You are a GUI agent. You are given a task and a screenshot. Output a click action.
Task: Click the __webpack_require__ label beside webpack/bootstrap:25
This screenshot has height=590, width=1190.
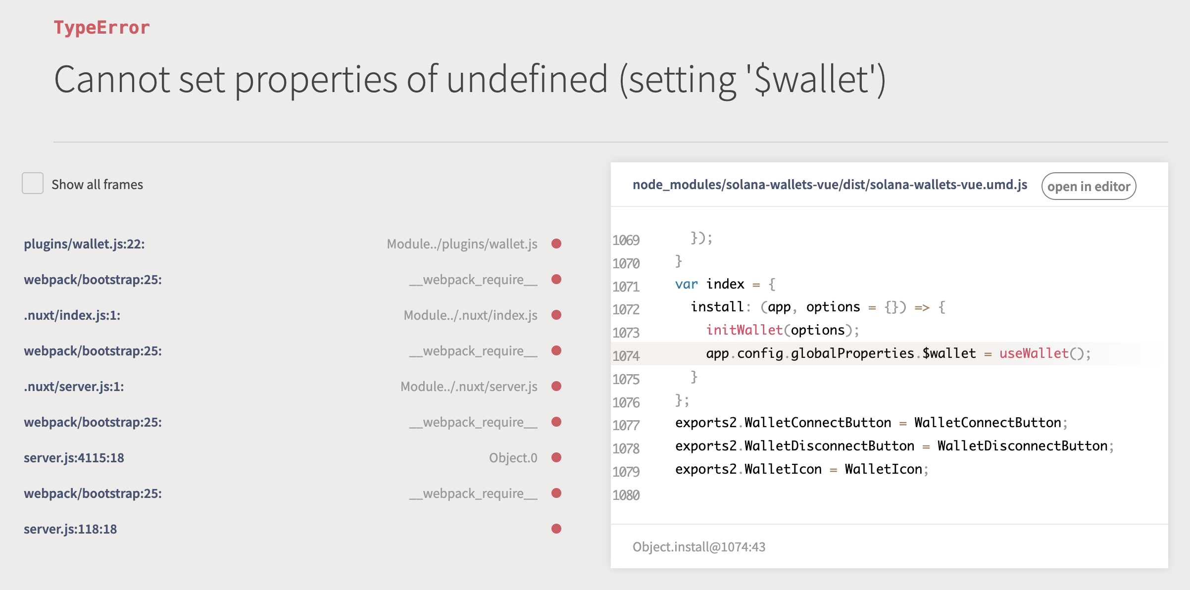click(x=474, y=280)
